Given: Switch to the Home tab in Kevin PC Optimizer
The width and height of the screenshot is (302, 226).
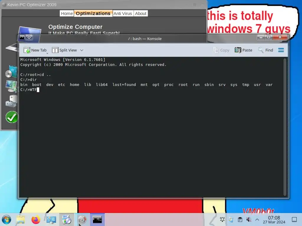Looking at the screenshot, I should pyautogui.click(x=67, y=14).
